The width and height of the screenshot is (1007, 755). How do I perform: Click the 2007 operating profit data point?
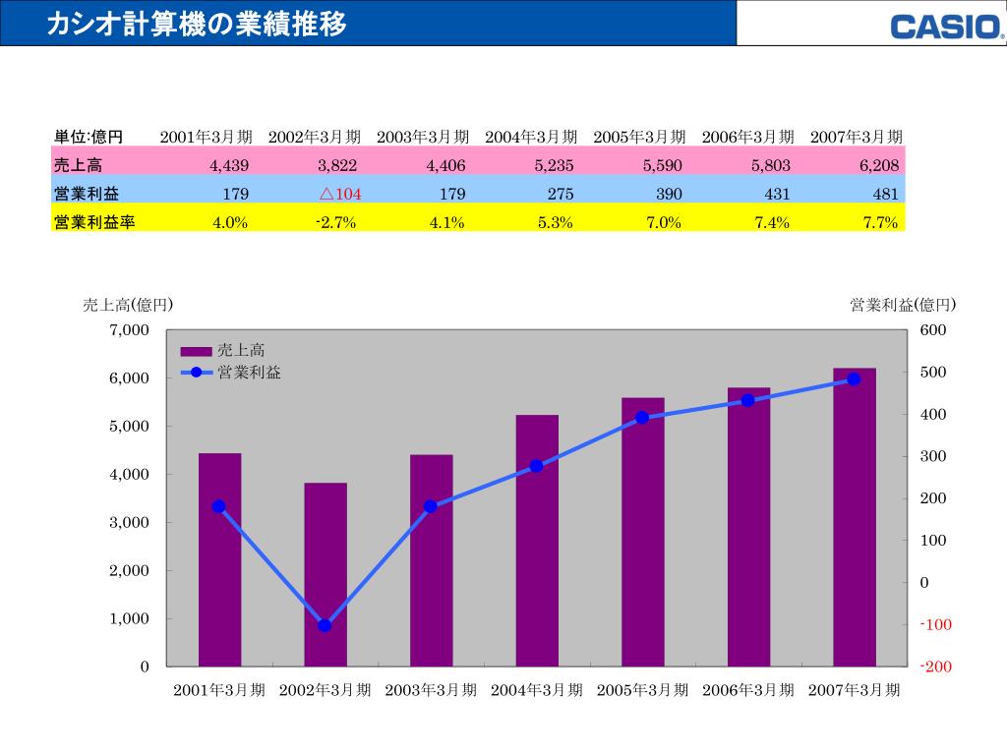coord(855,379)
